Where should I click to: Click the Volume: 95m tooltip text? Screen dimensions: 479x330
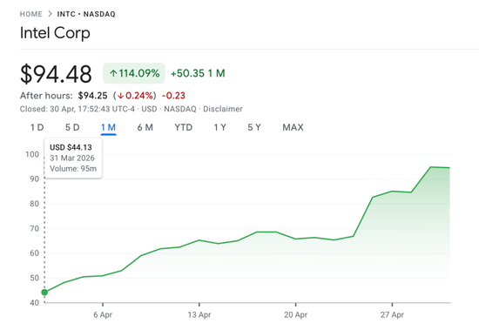click(73, 169)
